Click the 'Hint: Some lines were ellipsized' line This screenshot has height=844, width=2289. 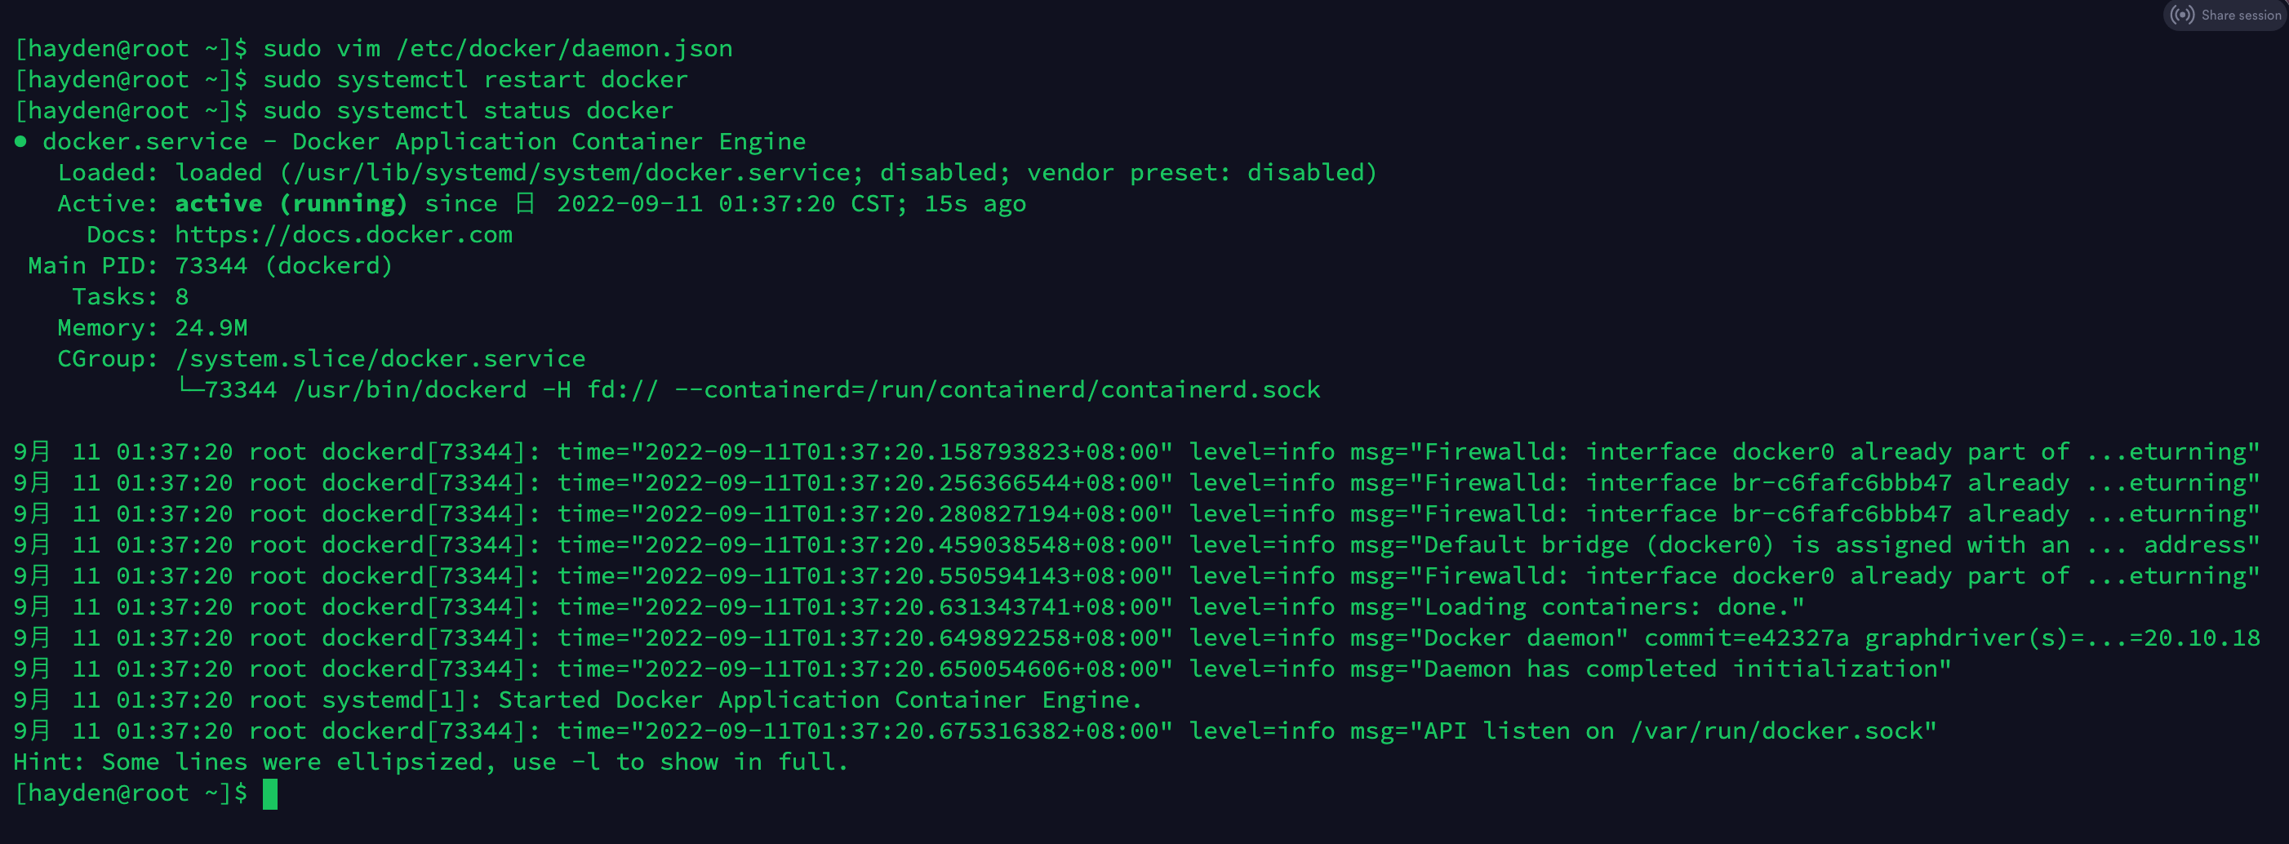point(431,762)
